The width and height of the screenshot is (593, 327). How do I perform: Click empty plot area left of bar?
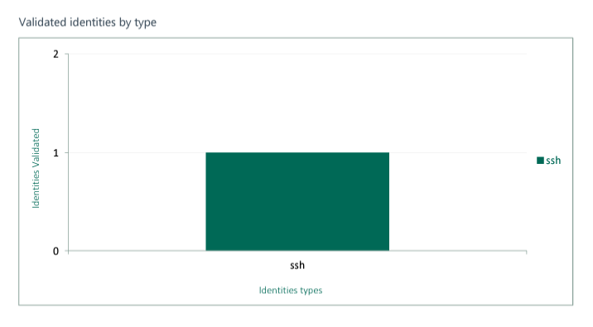[x=137, y=201]
